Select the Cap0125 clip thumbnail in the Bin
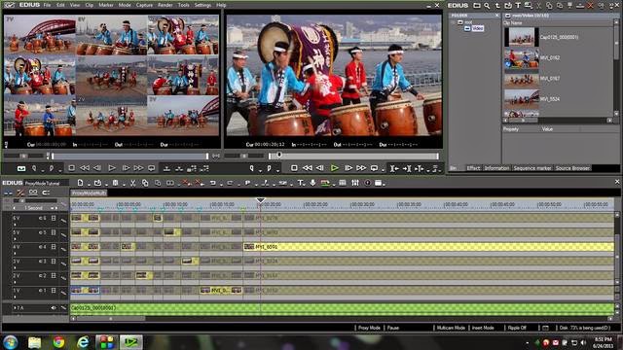The width and height of the screenshot is (623, 350). click(522, 37)
